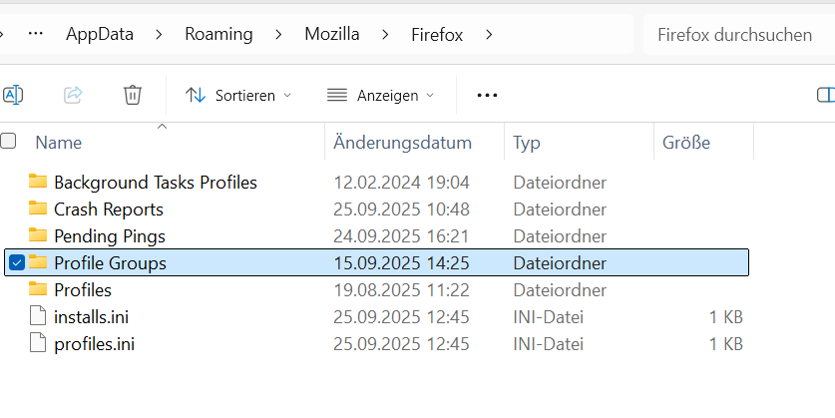This screenshot has width=835, height=418.
Task: Toggle the select all items checkbox
Action: (8, 142)
